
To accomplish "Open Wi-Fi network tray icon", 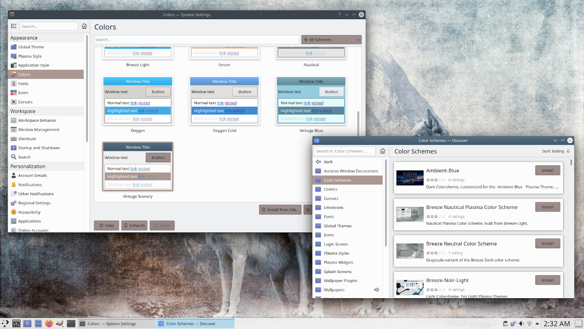I will coord(529,324).
